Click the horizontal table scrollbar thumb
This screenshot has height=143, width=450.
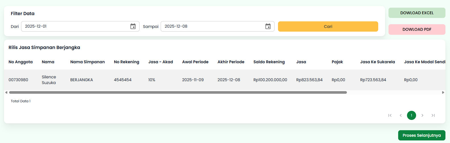[x=178, y=92]
